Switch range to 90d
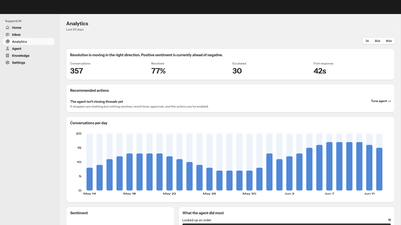This screenshot has height=225, width=401. tap(389, 41)
